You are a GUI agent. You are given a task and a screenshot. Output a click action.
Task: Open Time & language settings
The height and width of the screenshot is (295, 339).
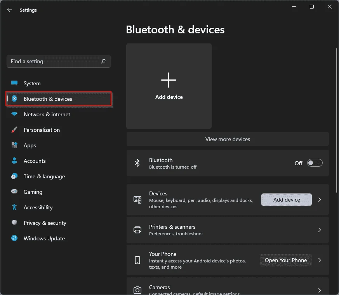59,176
